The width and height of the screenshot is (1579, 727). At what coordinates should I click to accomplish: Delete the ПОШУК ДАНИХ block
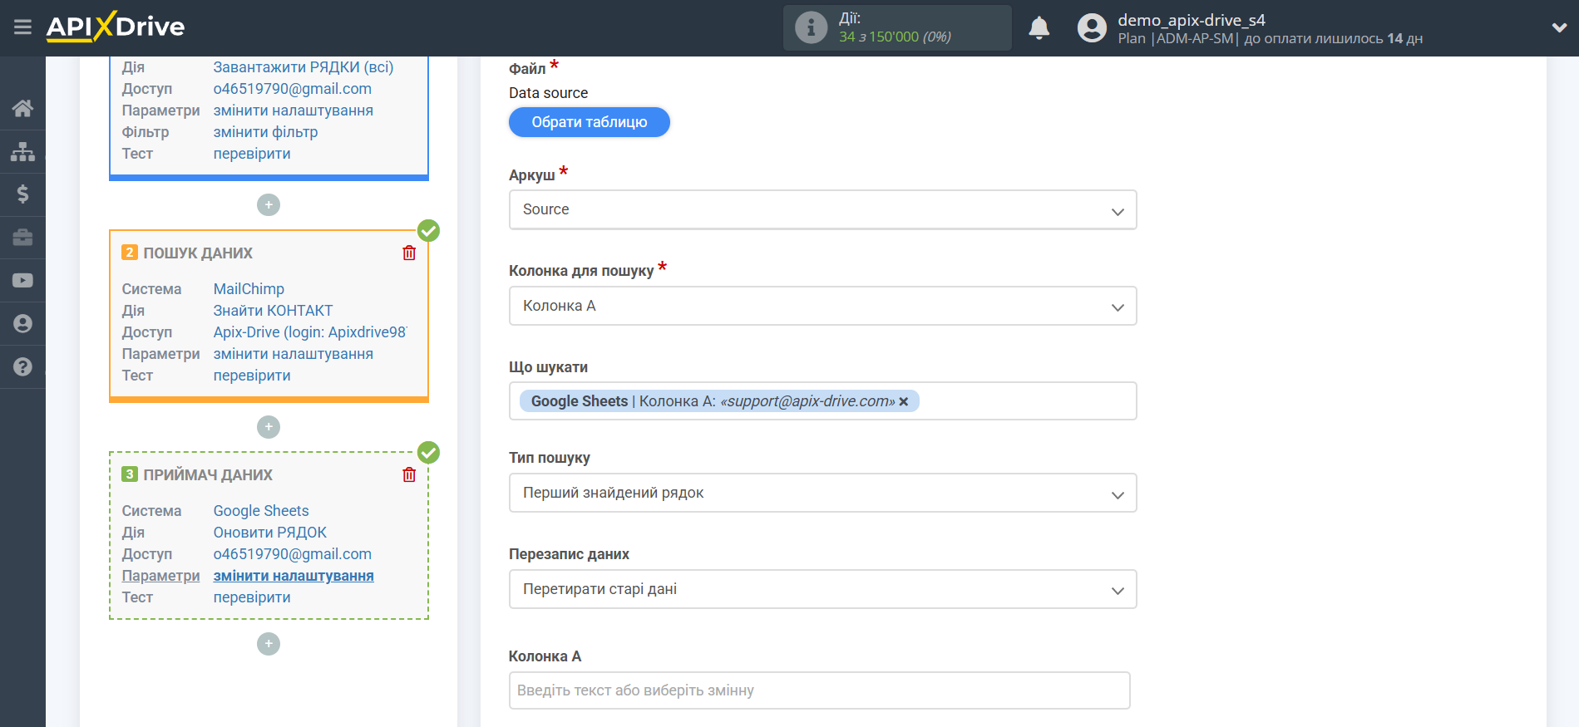click(x=409, y=253)
